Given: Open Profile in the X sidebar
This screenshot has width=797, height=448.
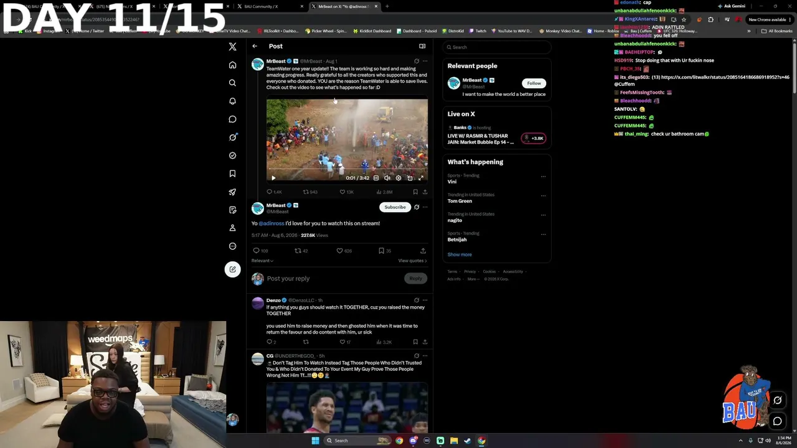Looking at the screenshot, I should pos(232,228).
